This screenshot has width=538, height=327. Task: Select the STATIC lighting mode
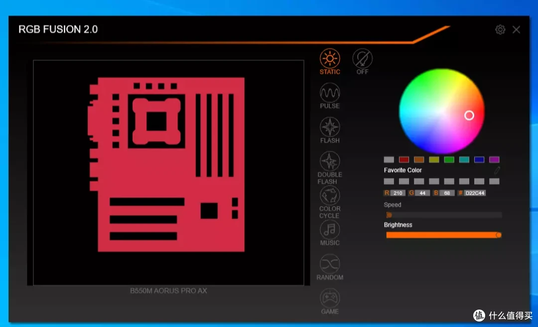tap(330, 62)
